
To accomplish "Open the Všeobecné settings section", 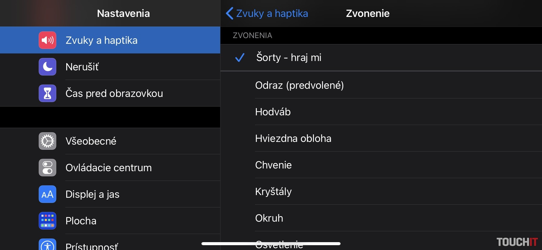I will click(x=91, y=141).
